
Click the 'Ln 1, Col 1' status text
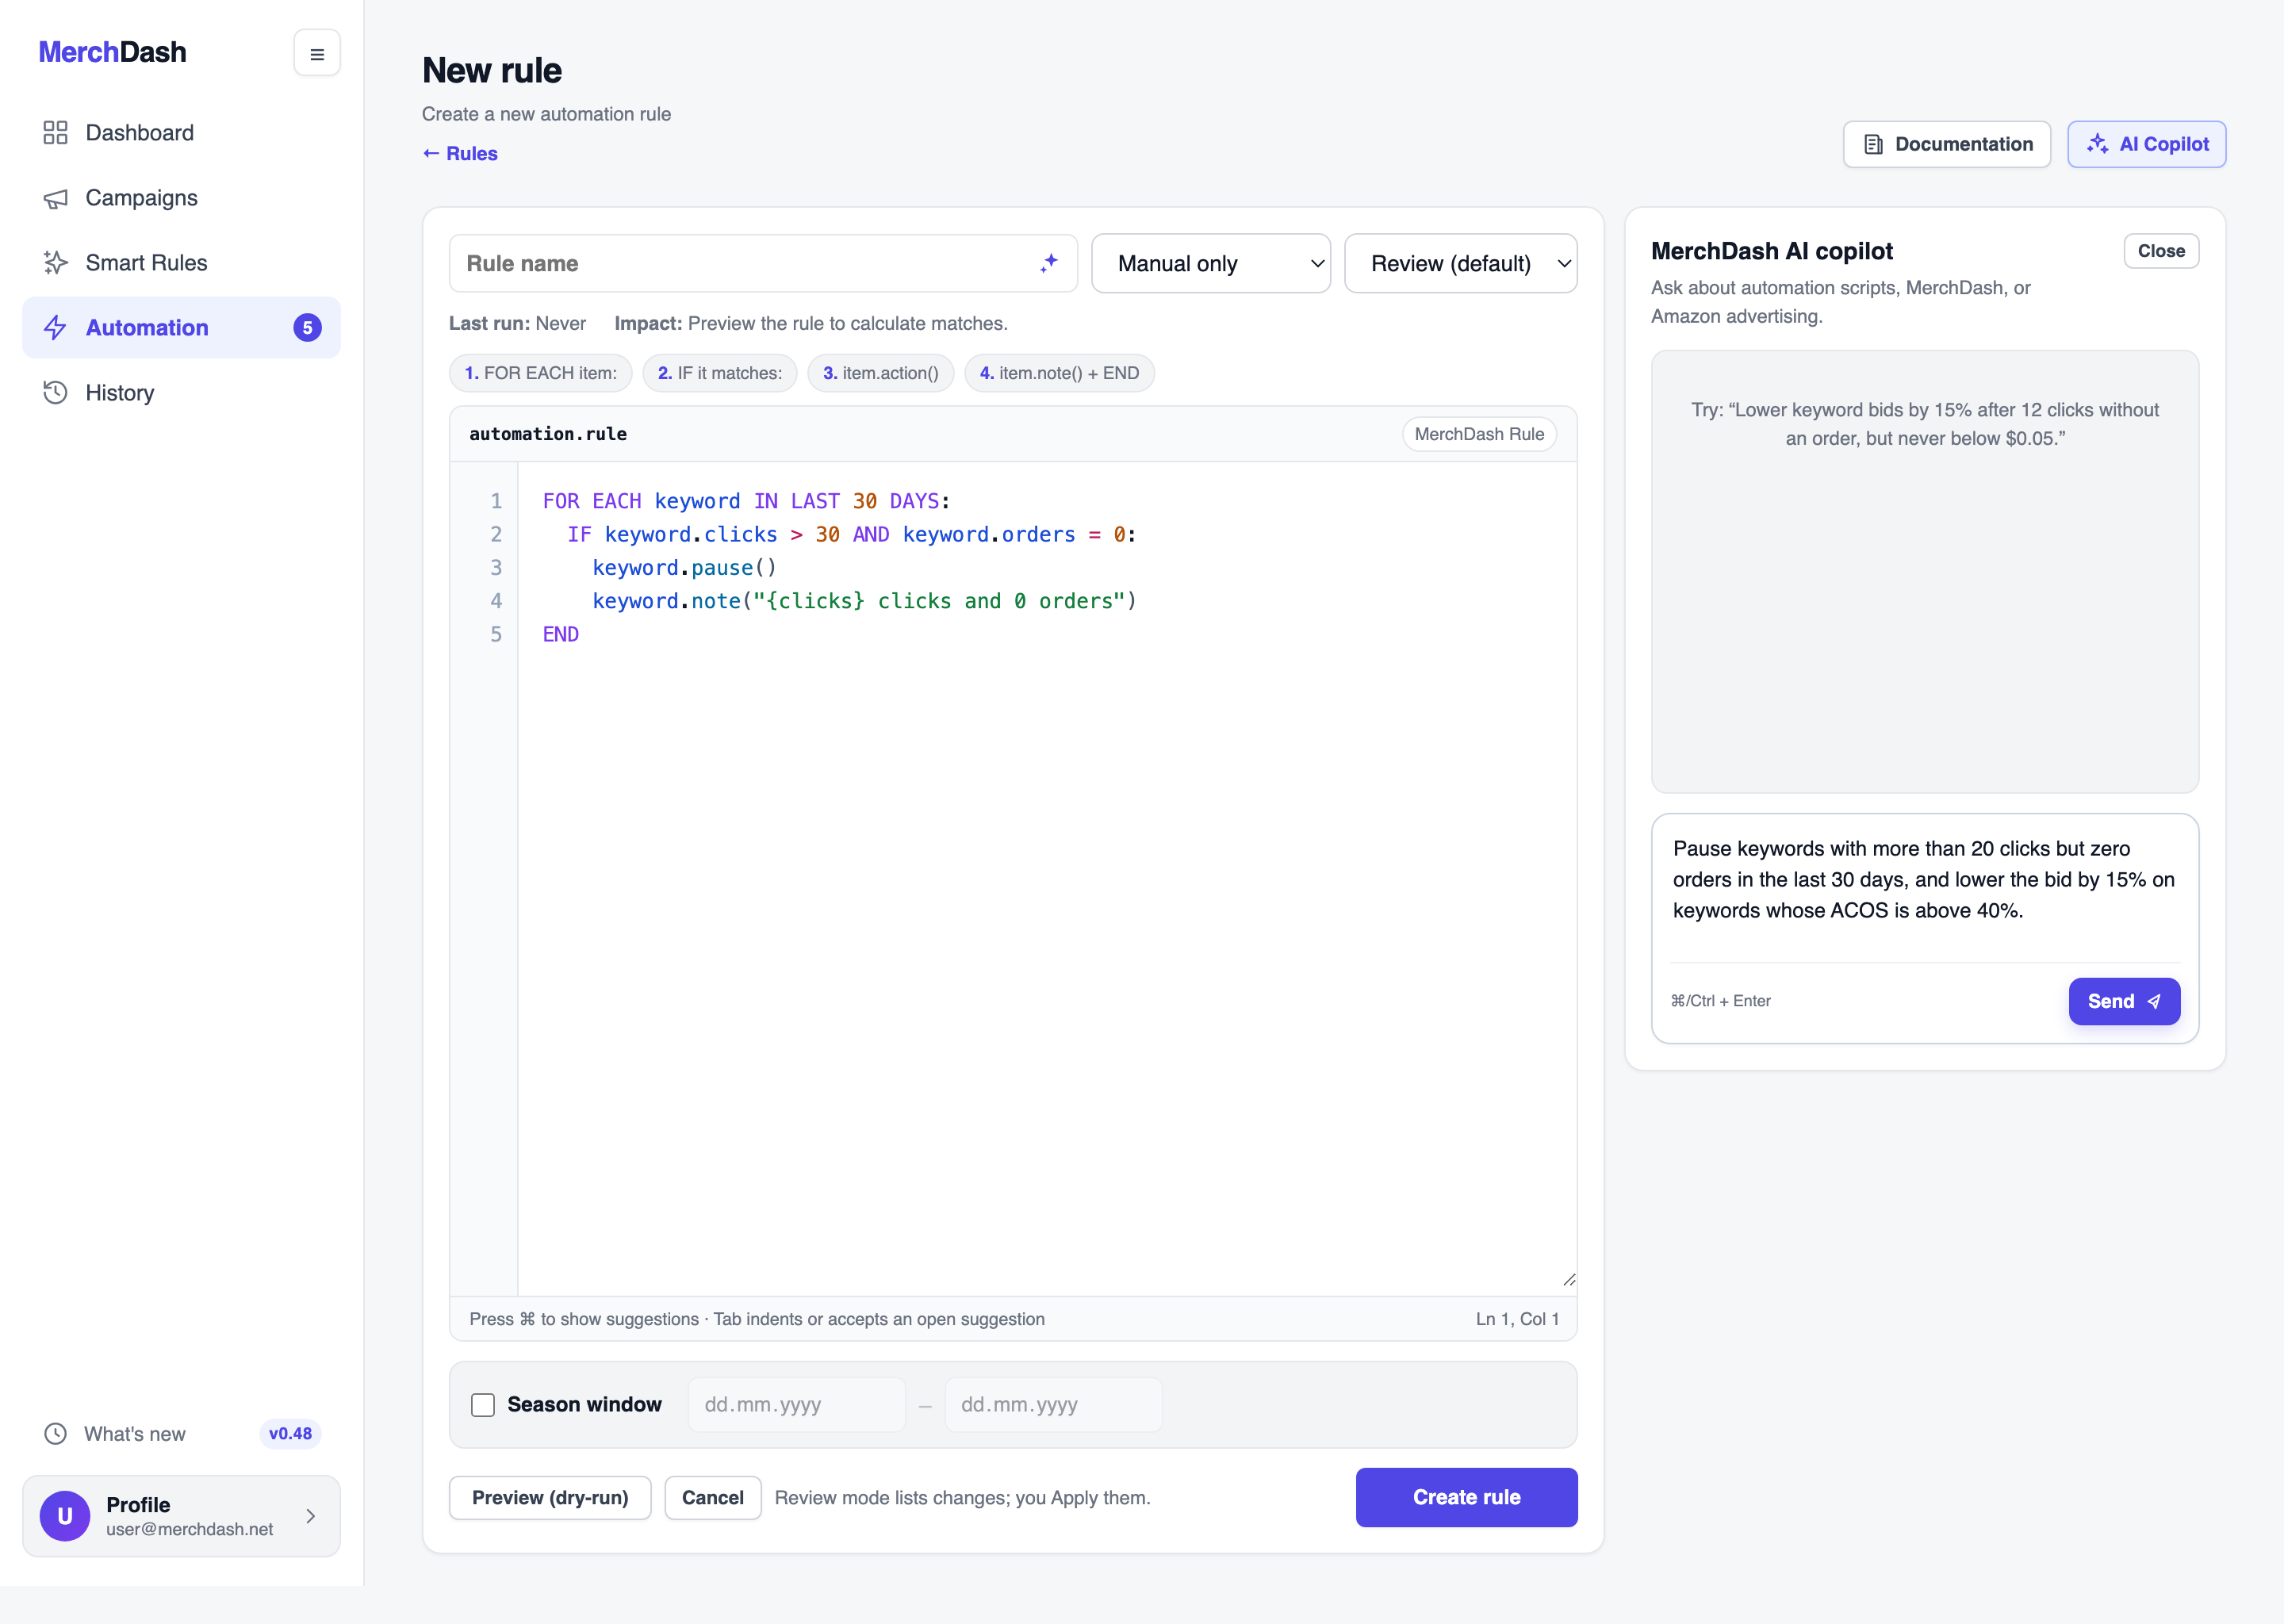point(1517,1319)
